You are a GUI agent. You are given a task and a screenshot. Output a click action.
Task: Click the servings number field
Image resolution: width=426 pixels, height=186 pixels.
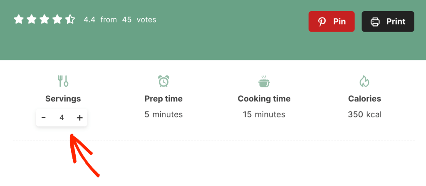pyautogui.click(x=62, y=118)
